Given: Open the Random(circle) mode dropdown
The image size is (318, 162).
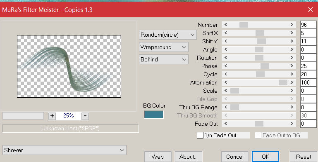Looking at the screenshot, I should coord(168,35).
